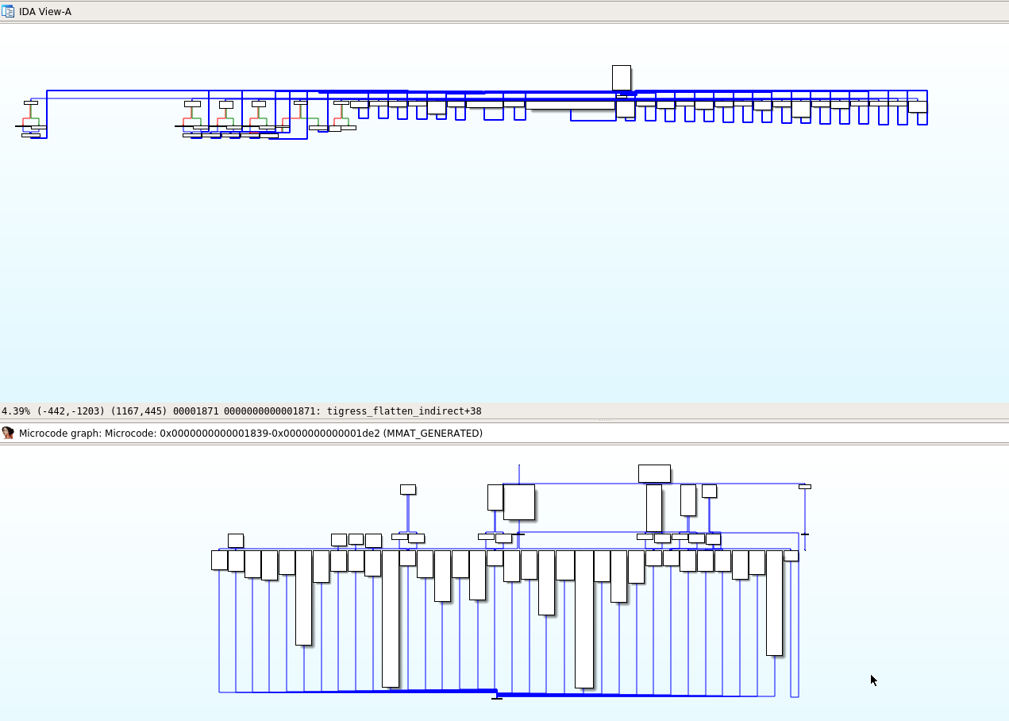Click the Microcode graph window icon
This screenshot has height=721, width=1009.
point(8,433)
